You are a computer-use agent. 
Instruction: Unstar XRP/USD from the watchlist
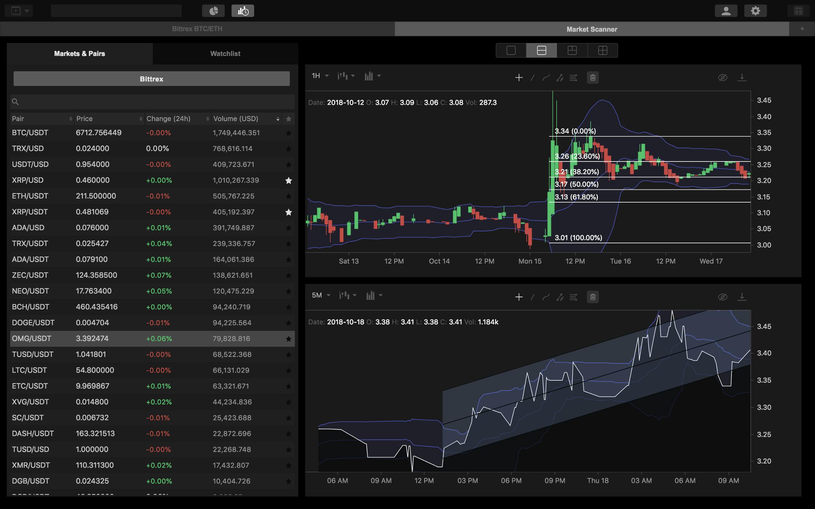coord(289,181)
